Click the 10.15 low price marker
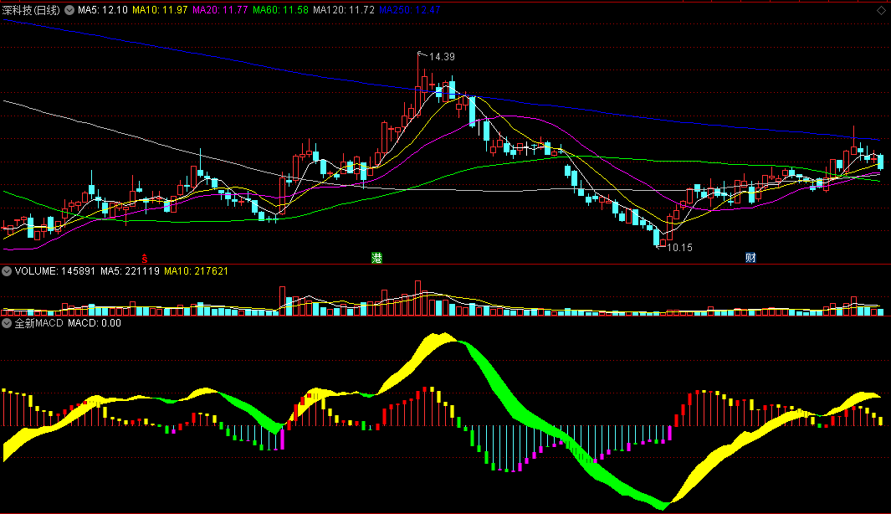891x514 pixels. pos(679,248)
